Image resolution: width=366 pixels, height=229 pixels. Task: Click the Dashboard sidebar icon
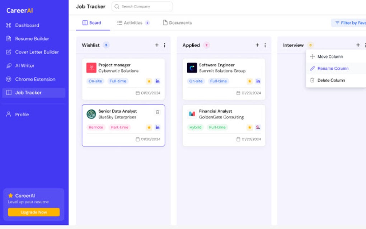[x=9, y=25]
